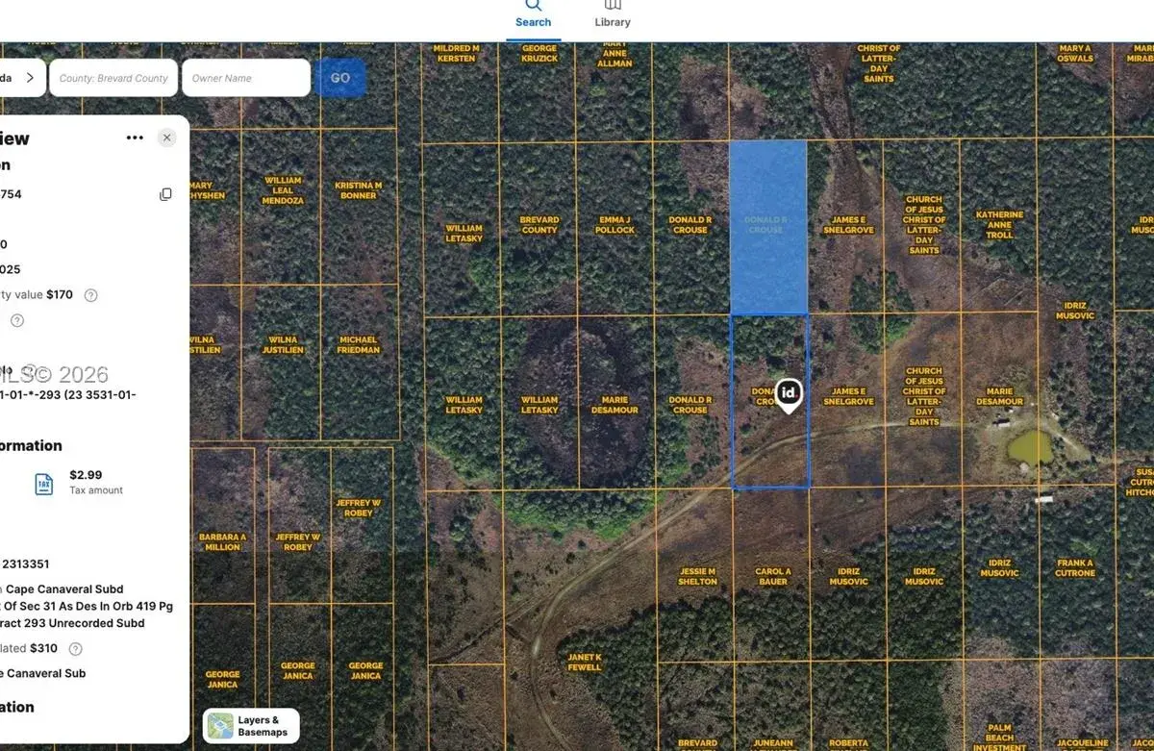
Task: Select the Frank A Cutrone parcel
Action: 1074,567
